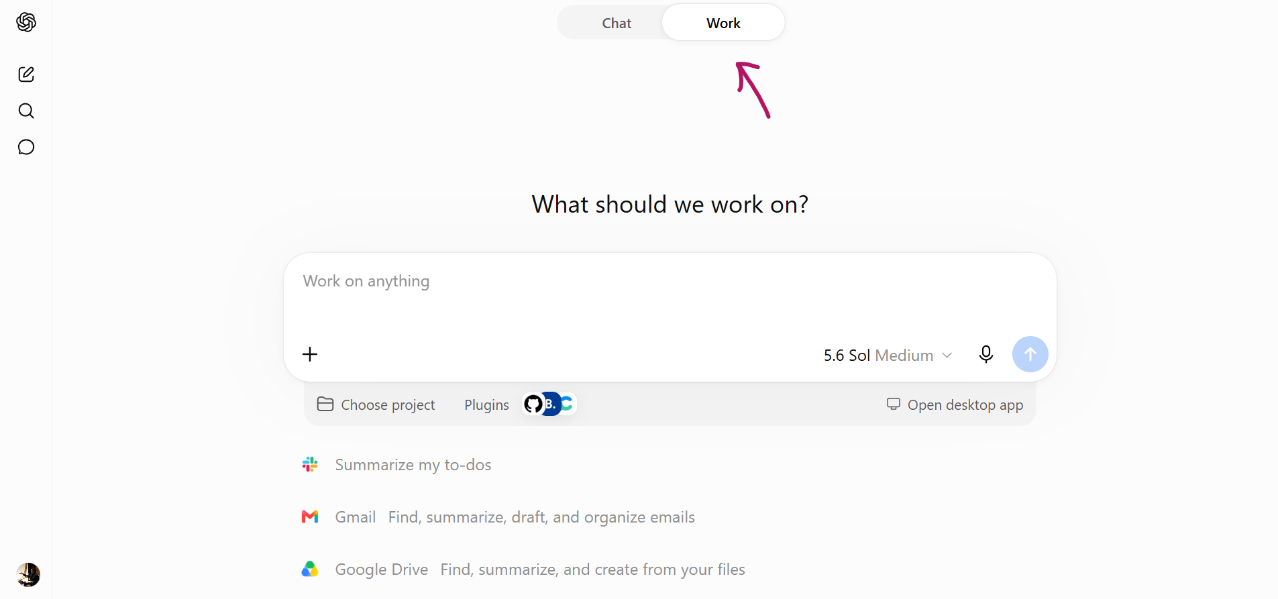Click the teal C plugin icon
The height and width of the screenshot is (599, 1278).
[568, 404]
